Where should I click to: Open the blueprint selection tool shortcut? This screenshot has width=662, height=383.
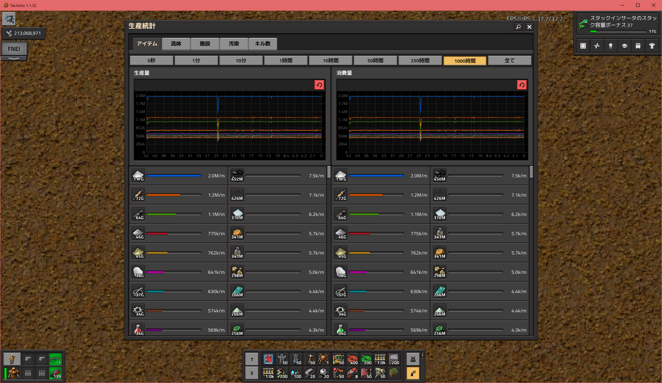point(583,46)
